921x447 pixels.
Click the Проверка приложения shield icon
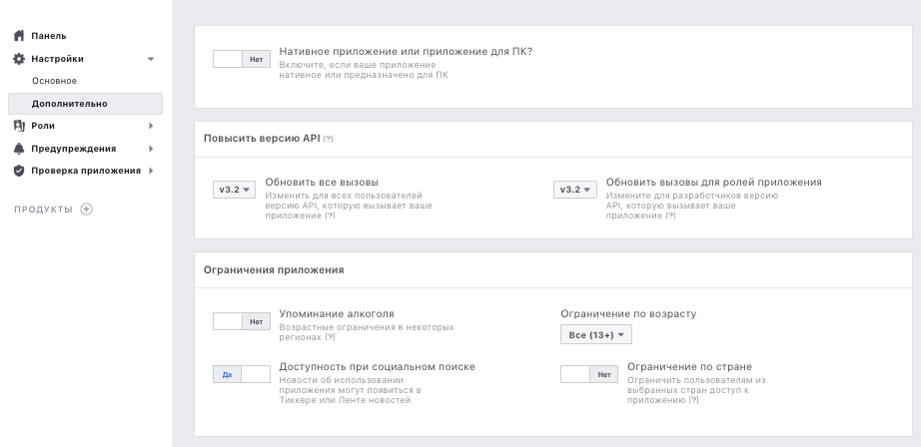coord(18,171)
